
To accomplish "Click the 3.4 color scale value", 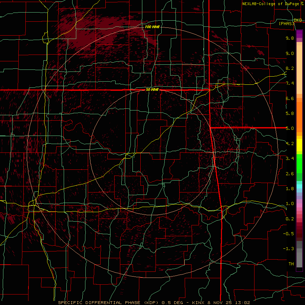I will coord(290,159).
